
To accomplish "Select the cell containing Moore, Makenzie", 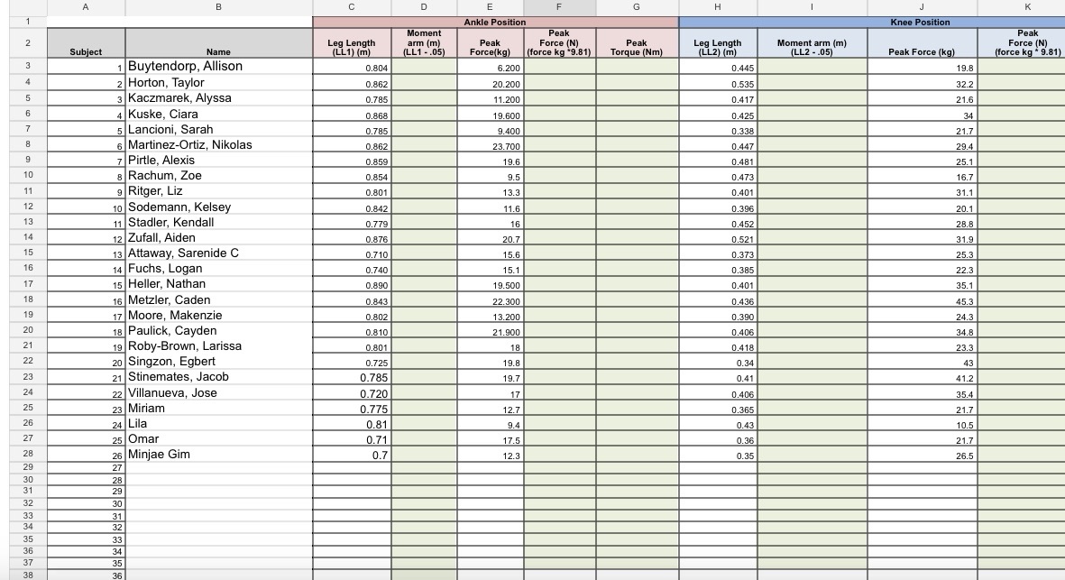I will click(x=219, y=315).
